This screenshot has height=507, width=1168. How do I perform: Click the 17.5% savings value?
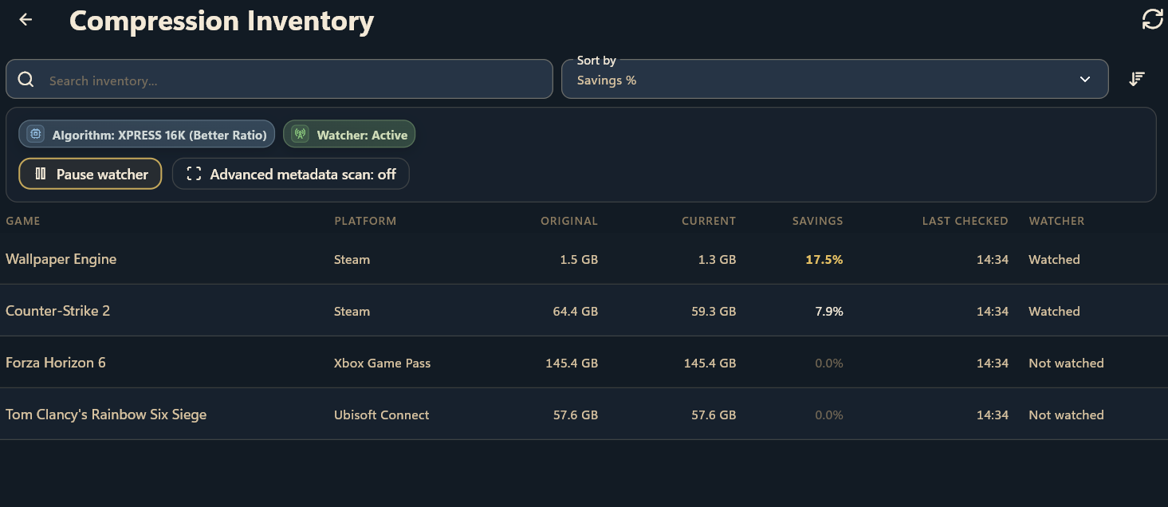pos(824,259)
